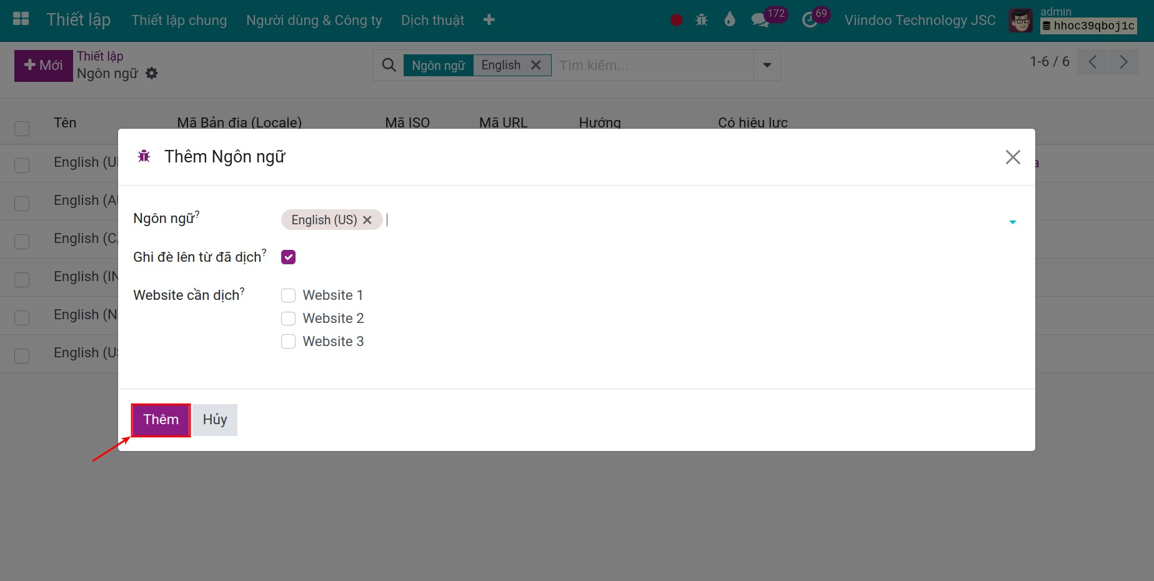Click the search magnifier icon
This screenshot has height=581, width=1154.
point(389,65)
